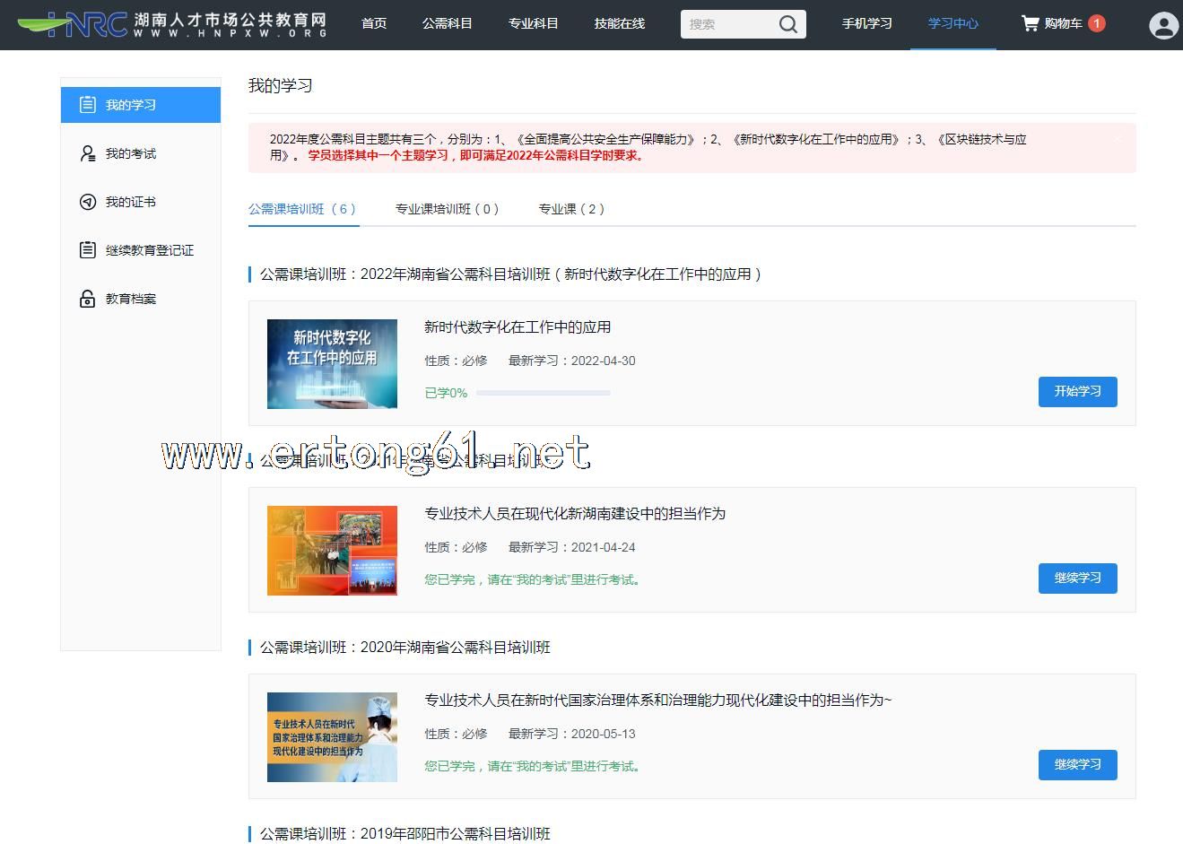Image resolution: width=1183 pixels, height=844 pixels.
Task: Switch to the 专业课培训班 (0) tab
Action: 447,209
